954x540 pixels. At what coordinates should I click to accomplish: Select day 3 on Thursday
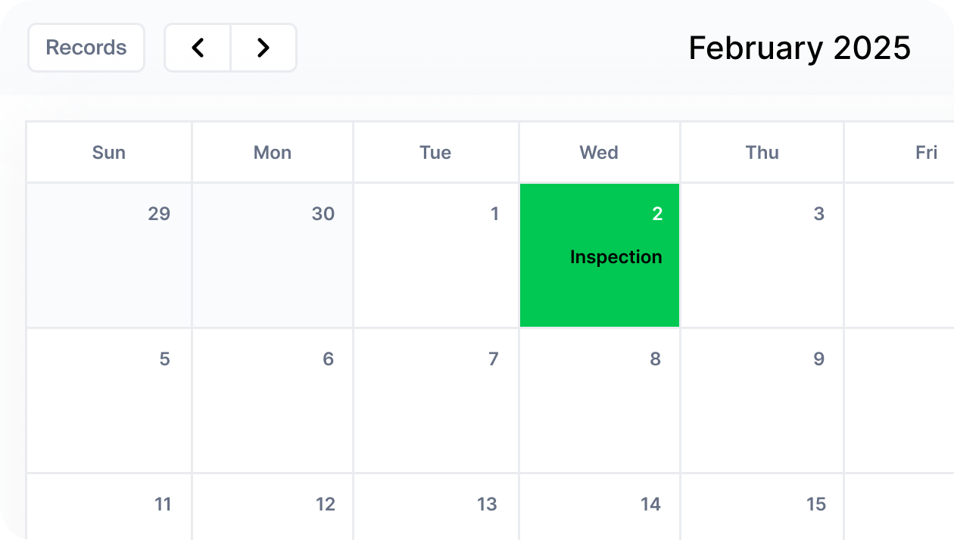click(762, 255)
